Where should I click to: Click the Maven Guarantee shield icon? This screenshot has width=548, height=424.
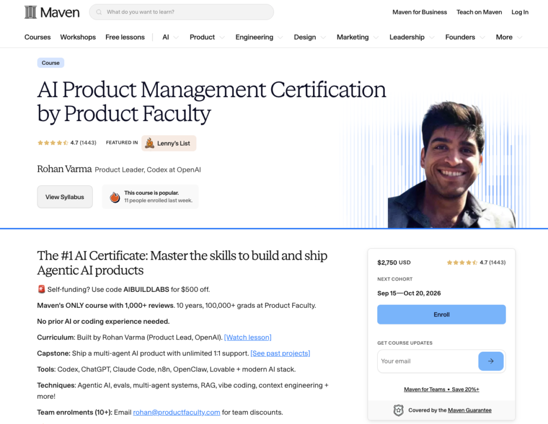click(398, 410)
